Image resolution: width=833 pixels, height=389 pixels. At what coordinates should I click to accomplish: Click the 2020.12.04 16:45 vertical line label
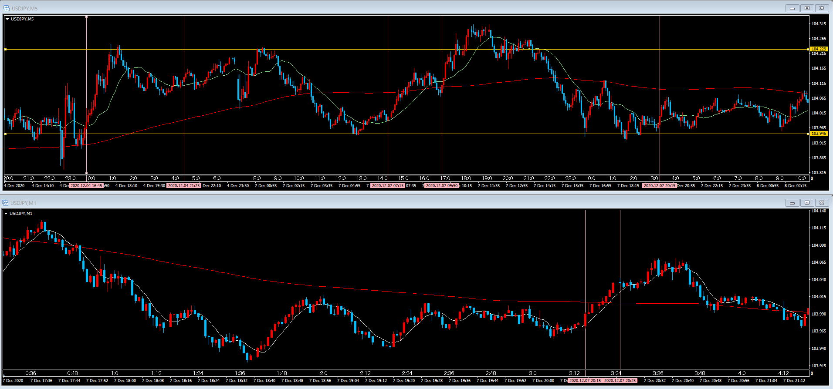86,186
